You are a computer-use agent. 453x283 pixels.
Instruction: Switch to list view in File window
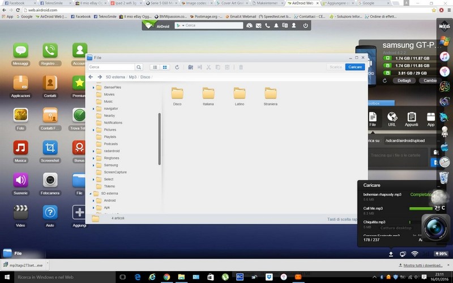pyautogui.click(x=155, y=67)
